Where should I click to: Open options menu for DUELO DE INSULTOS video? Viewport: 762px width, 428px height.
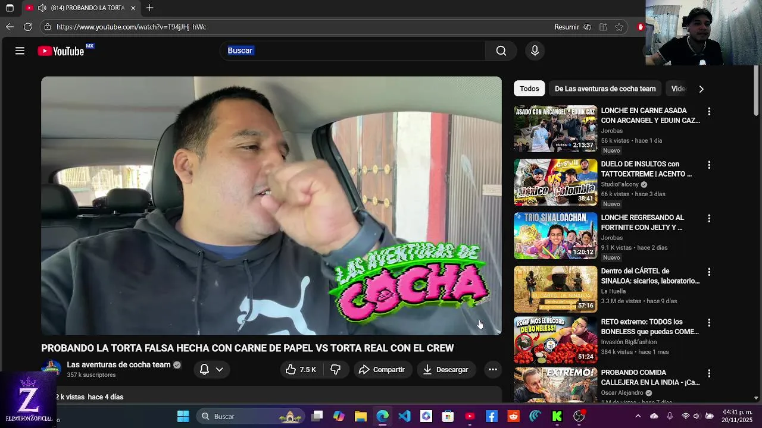click(x=709, y=165)
